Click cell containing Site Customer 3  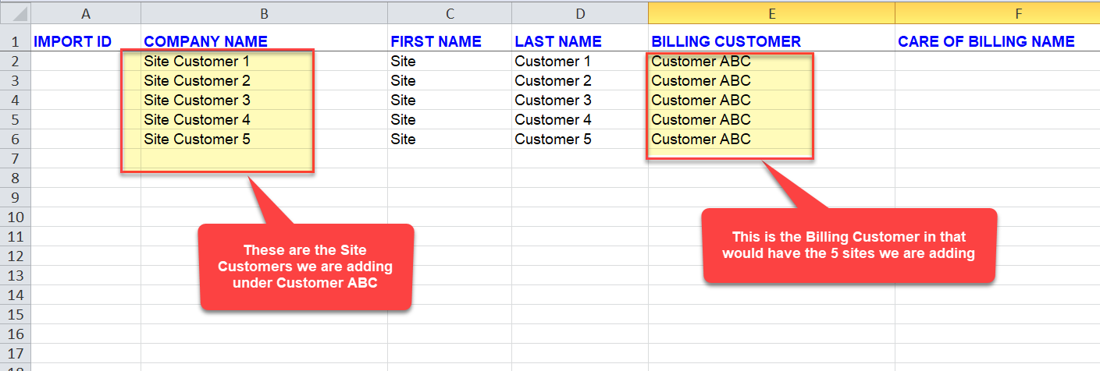tap(198, 101)
